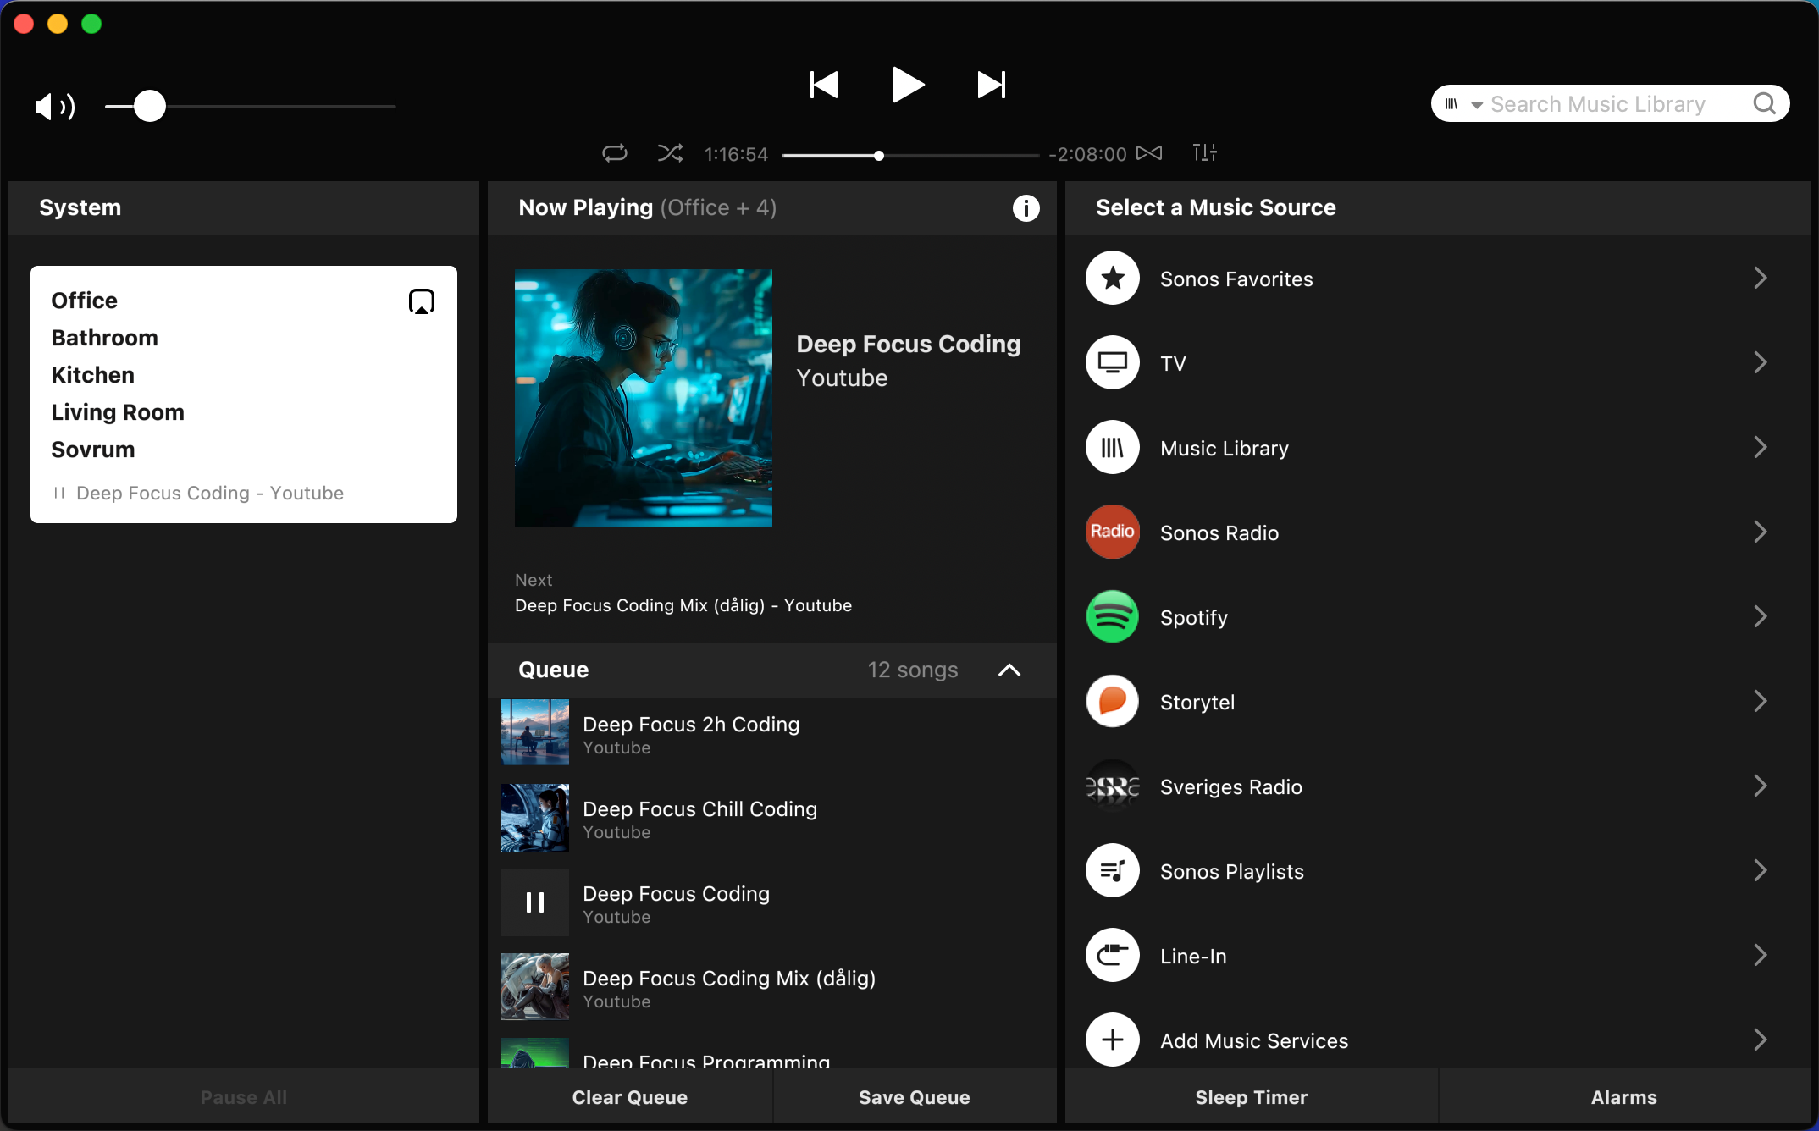Open the Alarms settings
The height and width of the screenshot is (1131, 1819).
pos(1624,1097)
